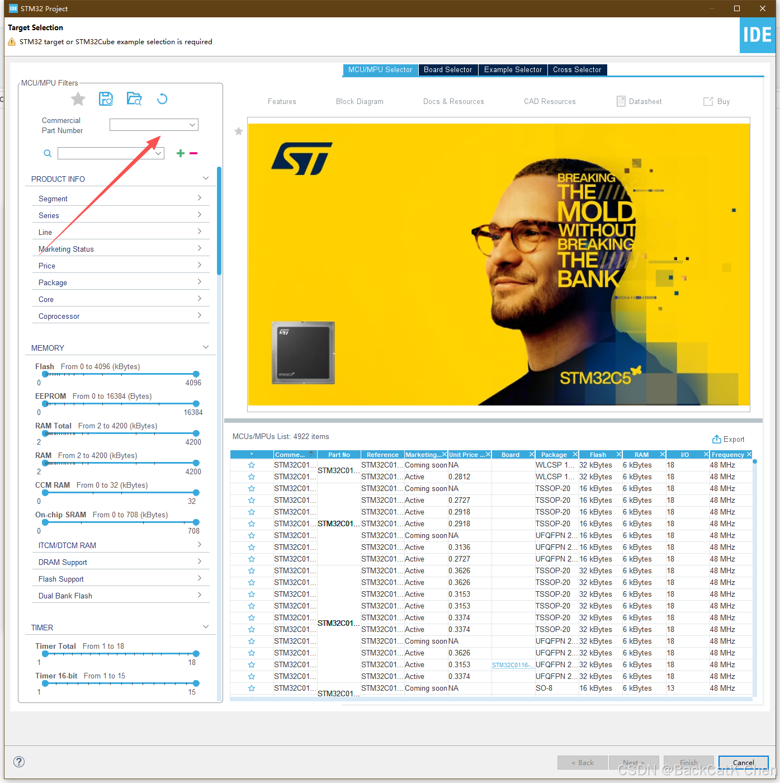780x783 pixels.
Task: Click the save search icon in MCU/MPU Filters
Action: (x=106, y=99)
